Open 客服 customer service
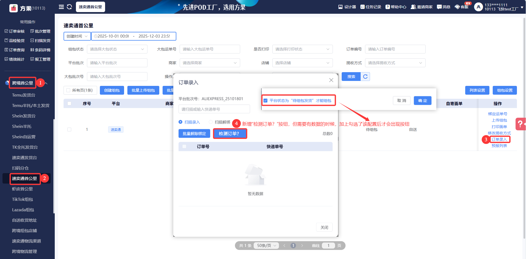526x259 pixels. click(462, 7)
